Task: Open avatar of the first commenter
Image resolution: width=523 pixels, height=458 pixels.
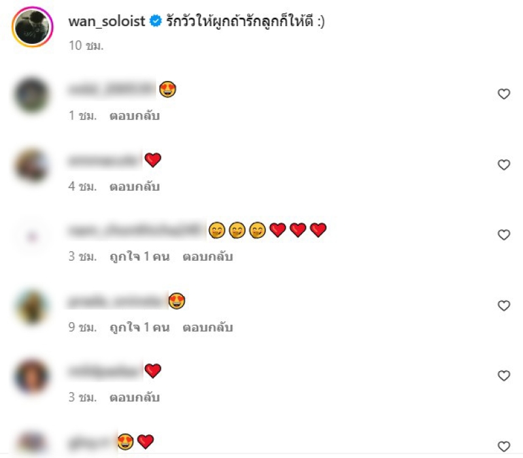Action: (x=32, y=95)
